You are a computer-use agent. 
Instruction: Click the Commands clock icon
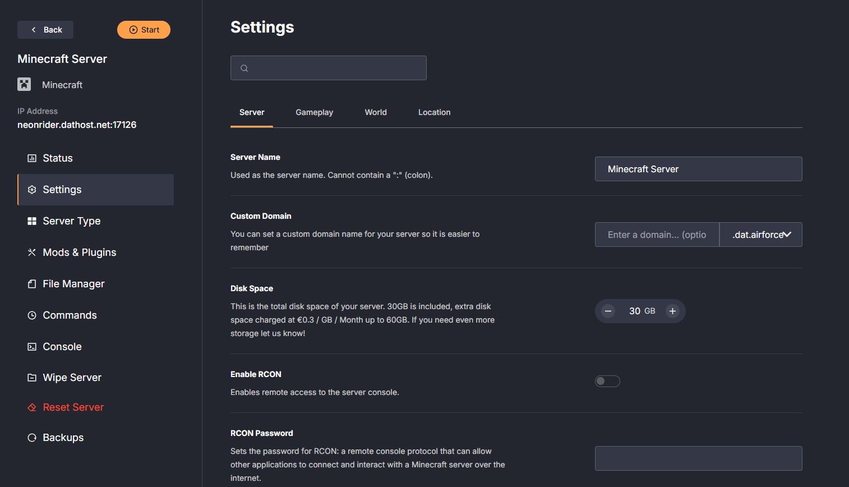tap(32, 315)
